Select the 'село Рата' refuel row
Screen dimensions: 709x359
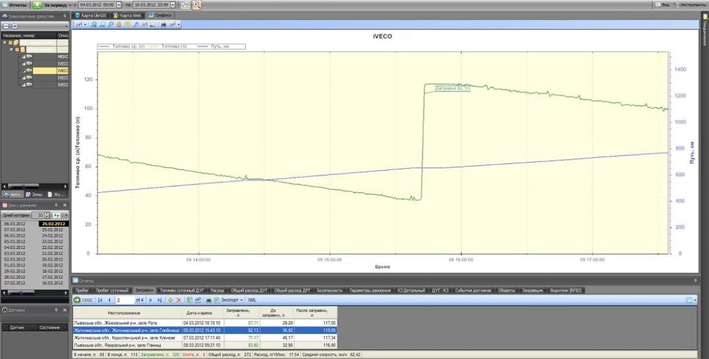[x=204, y=323]
